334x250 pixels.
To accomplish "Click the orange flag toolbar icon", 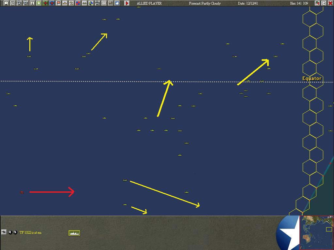I will 58,3.
